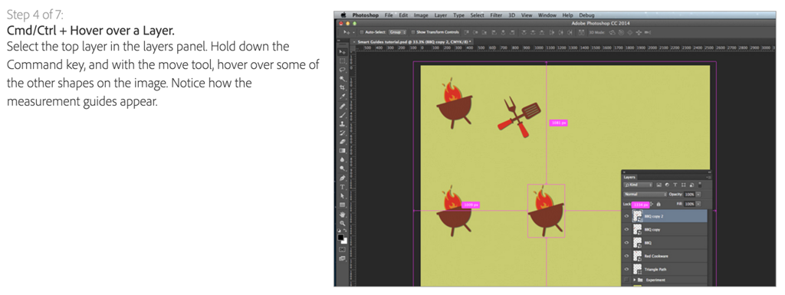Select the Path Selection tool

(343, 196)
